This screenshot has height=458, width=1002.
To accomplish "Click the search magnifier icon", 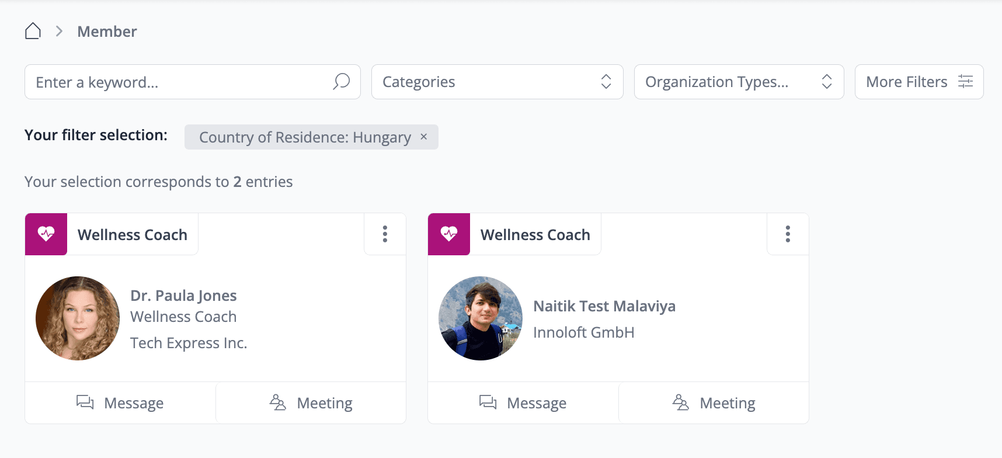I will point(342,82).
